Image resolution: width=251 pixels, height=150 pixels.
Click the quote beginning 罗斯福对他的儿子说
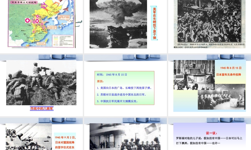(x=209, y=140)
